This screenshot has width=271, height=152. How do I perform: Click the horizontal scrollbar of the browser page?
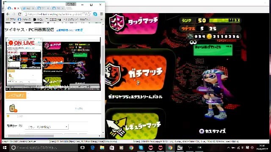click(53, 136)
